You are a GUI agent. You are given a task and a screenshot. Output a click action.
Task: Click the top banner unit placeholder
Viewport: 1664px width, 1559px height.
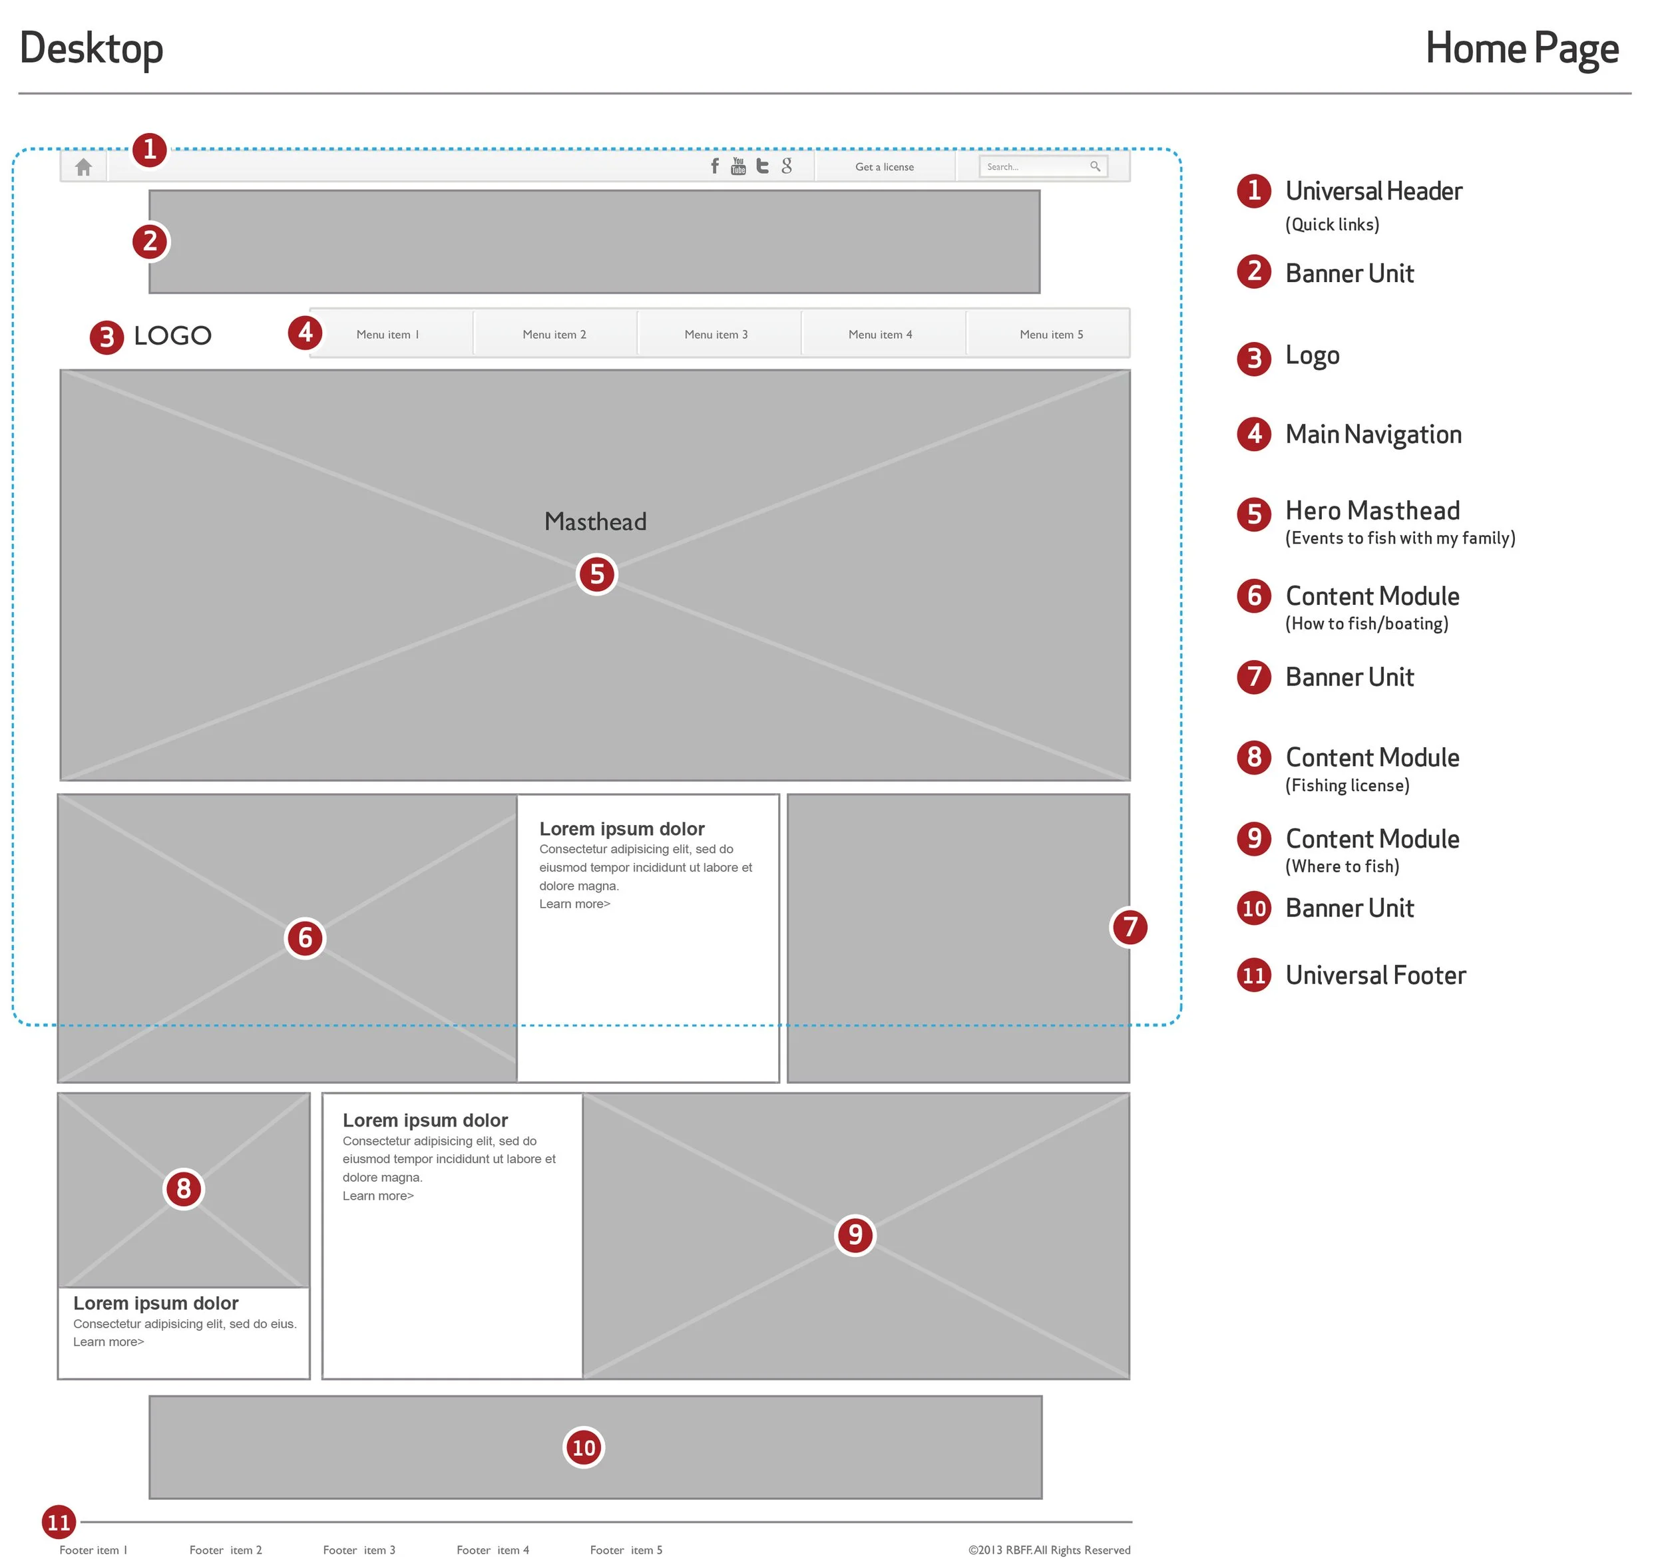coord(596,243)
